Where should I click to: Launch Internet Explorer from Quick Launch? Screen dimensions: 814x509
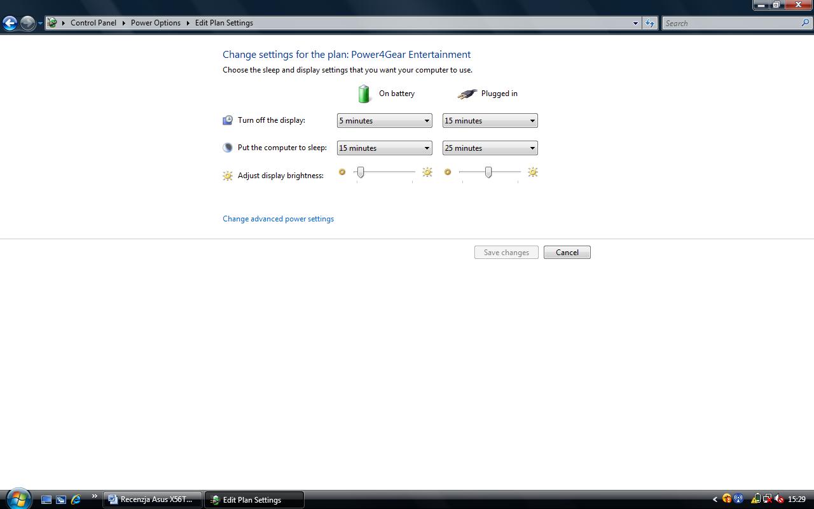[76, 499]
